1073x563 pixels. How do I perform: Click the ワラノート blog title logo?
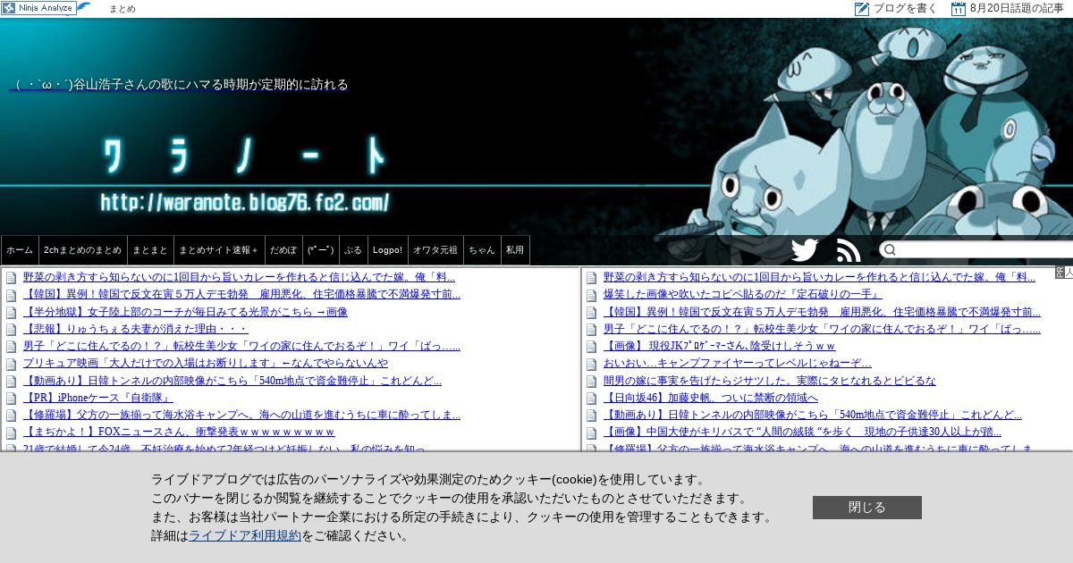point(245,157)
